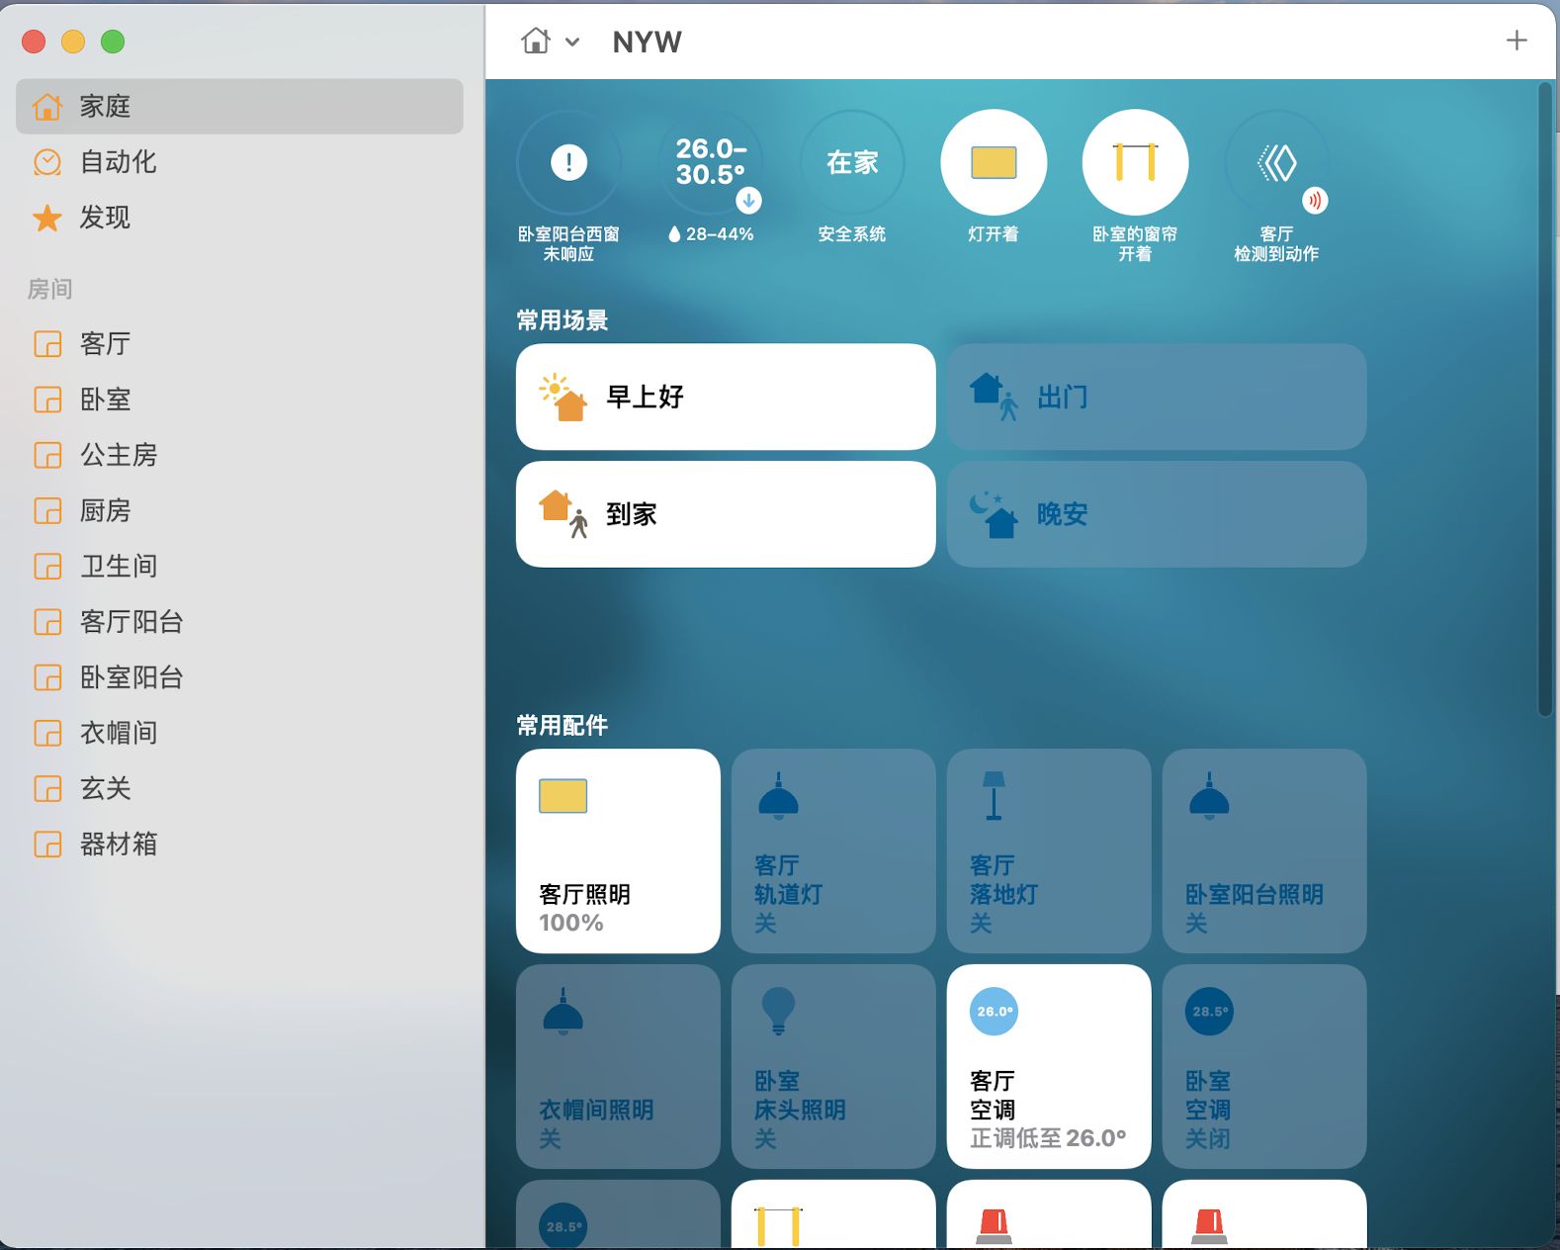1560x1250 pixels.
Task: Toggle the 卧室 床头照明 tile
Action: click(833, 1066)
